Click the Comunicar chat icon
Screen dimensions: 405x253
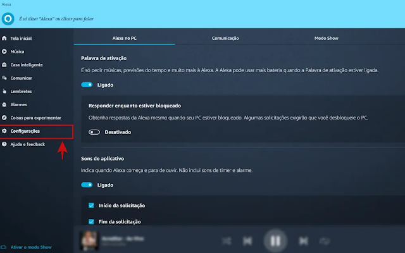coord(4,78)
